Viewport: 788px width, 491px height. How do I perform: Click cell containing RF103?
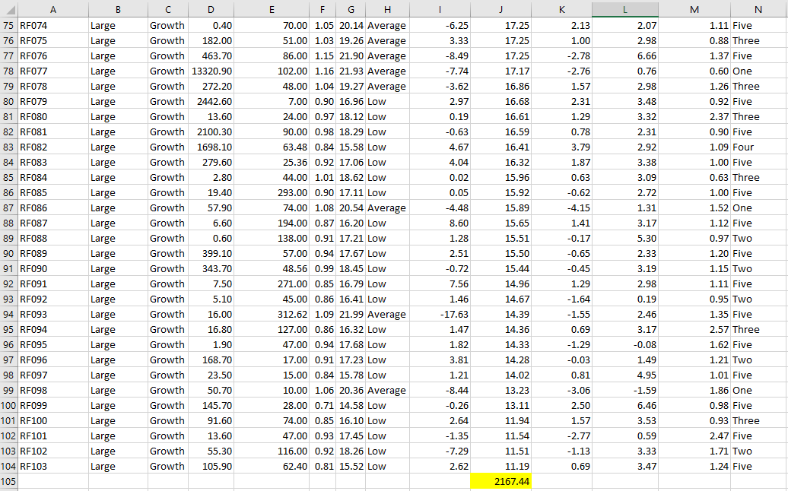coord(53,466)
